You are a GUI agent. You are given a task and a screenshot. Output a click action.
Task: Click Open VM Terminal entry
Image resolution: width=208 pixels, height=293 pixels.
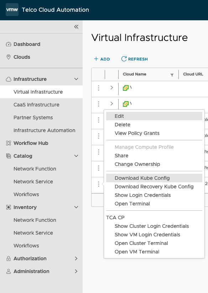pos(154,252)
